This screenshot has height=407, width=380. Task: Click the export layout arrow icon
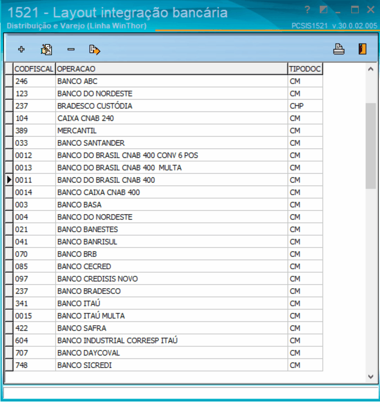(95, 49)
